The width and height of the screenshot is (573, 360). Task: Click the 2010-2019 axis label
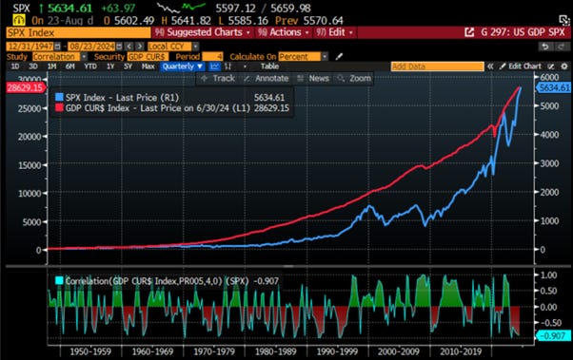click(461, 352)
